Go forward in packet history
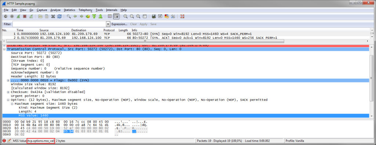376x145 pixels. (x=81, y=16)
